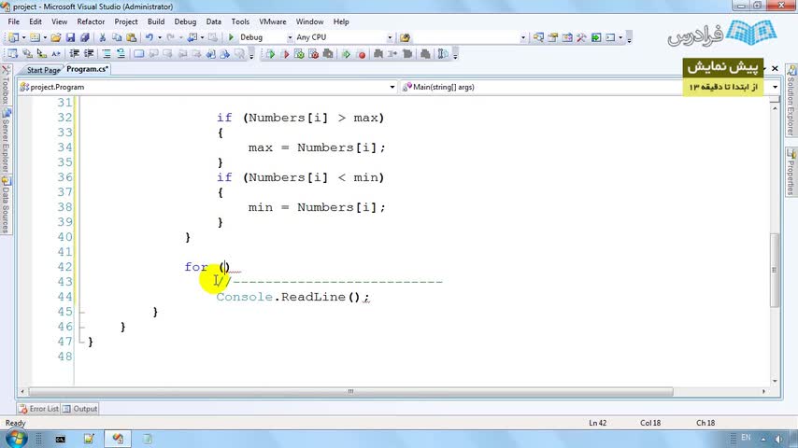Open the Any CPU platform dropdown
The height and width of the screenshot is (448, 798).
pyautogui.click(x=390, y=37)
